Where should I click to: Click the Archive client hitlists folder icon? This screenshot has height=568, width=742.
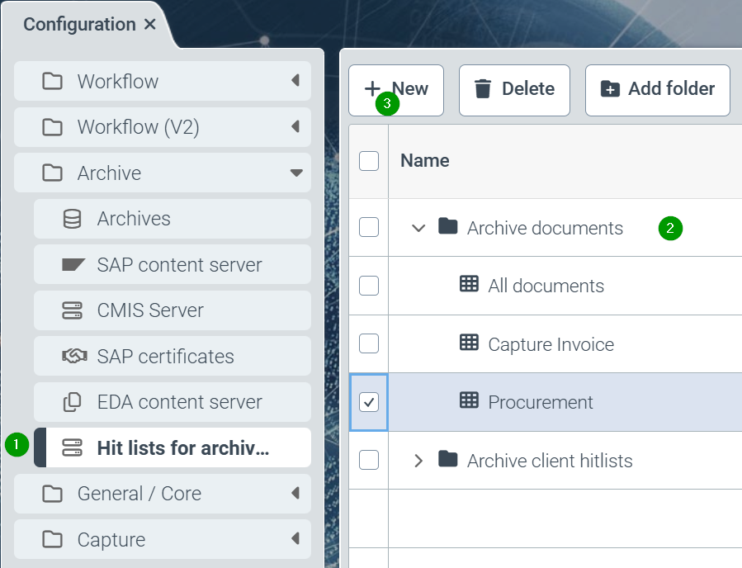(x=447, y=460)
